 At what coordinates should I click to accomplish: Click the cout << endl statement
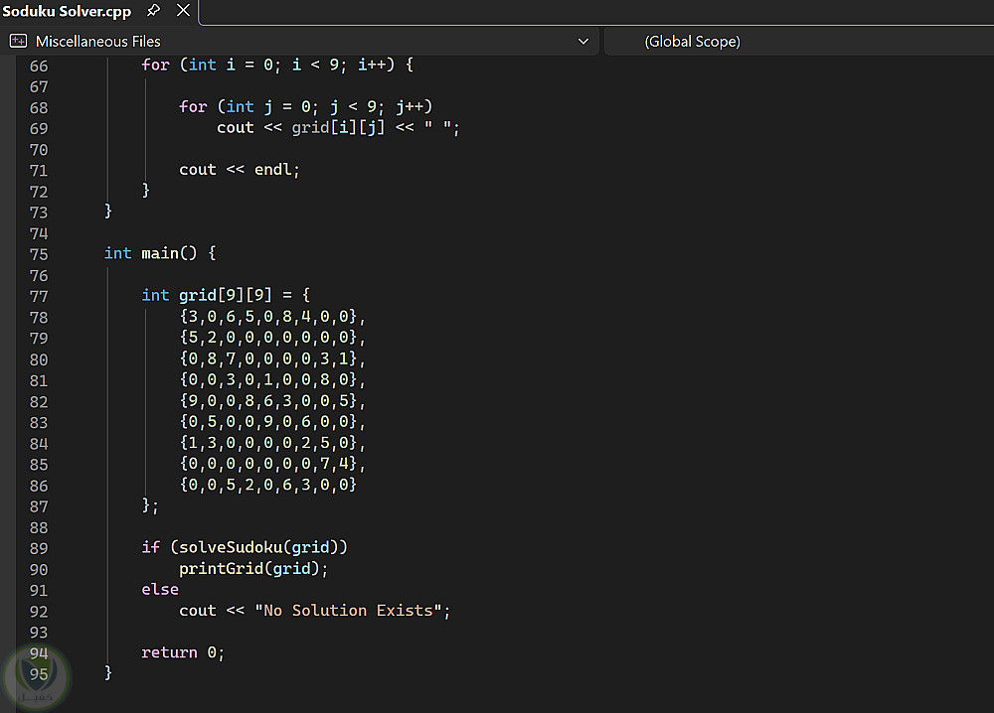coord(239,170)
